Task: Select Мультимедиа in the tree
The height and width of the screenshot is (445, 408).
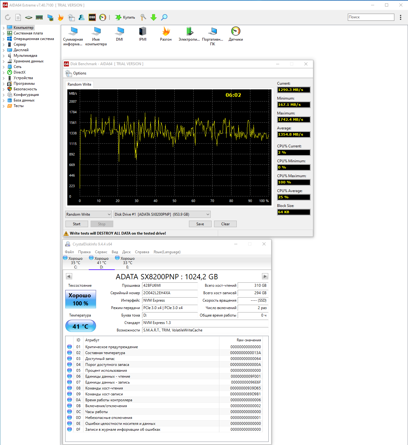Action: (25, 56)
